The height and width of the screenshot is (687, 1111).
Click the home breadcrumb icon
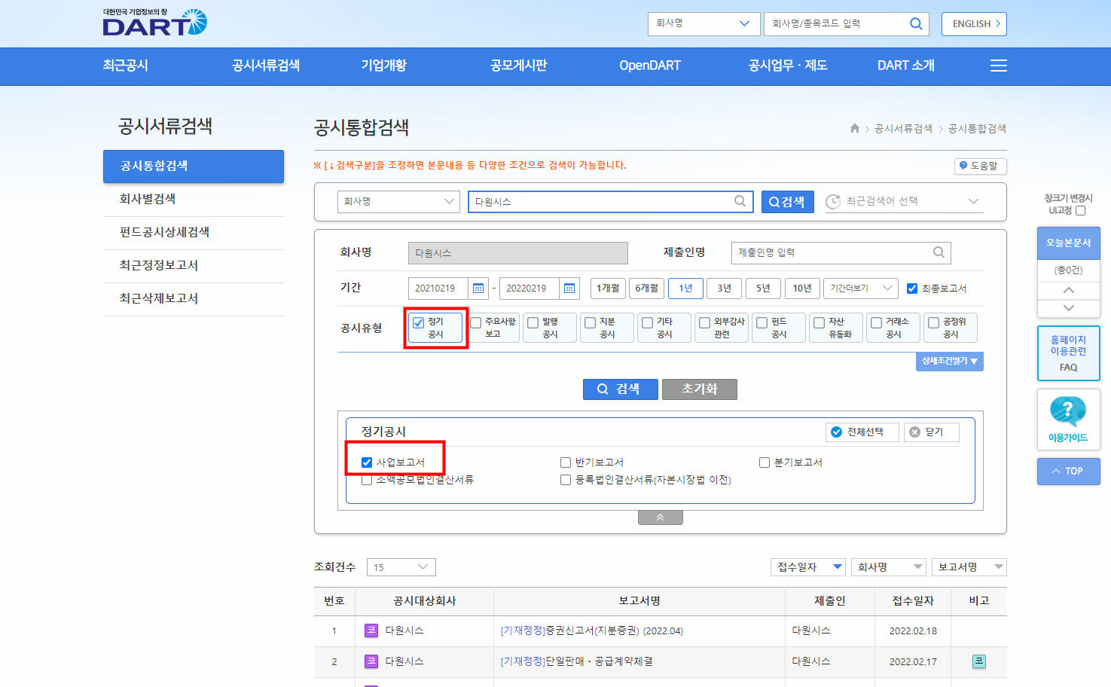coord(855,128)
